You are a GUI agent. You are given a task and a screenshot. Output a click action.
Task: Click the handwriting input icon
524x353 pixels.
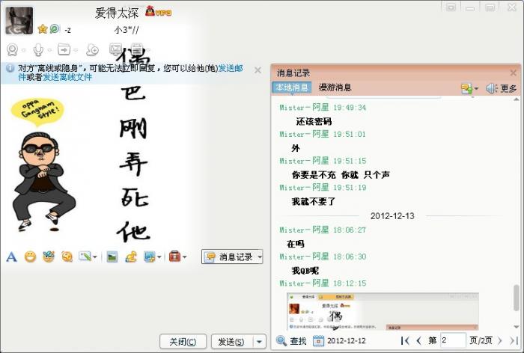(85, 257)
